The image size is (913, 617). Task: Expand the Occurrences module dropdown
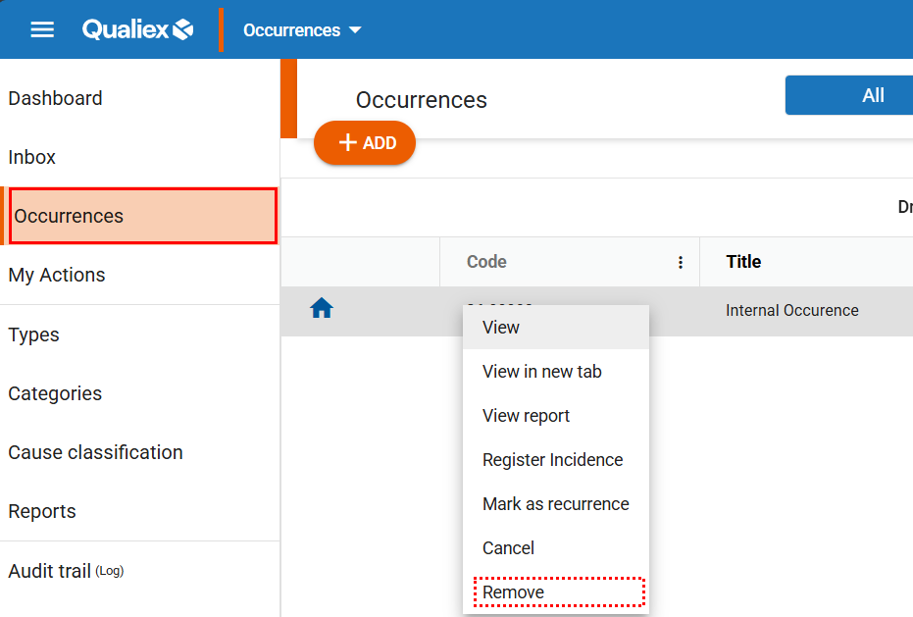(x=302, y=30)
